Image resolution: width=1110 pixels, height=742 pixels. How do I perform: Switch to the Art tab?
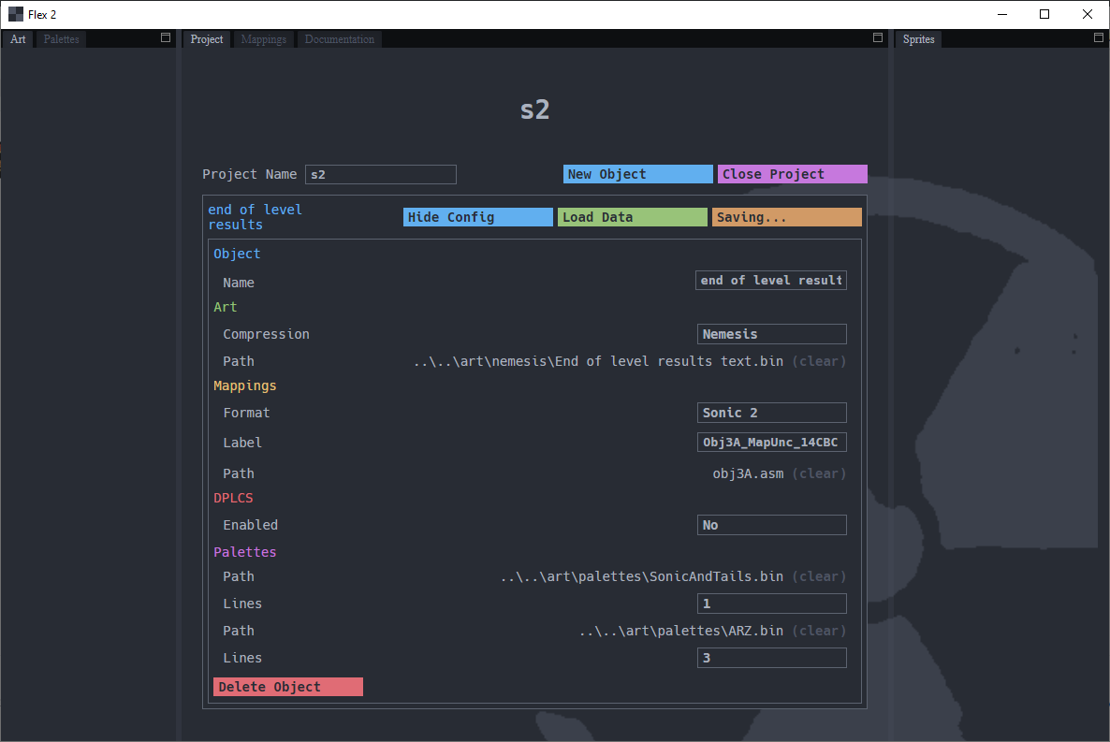pyautogui.click(x=18, y=39)
